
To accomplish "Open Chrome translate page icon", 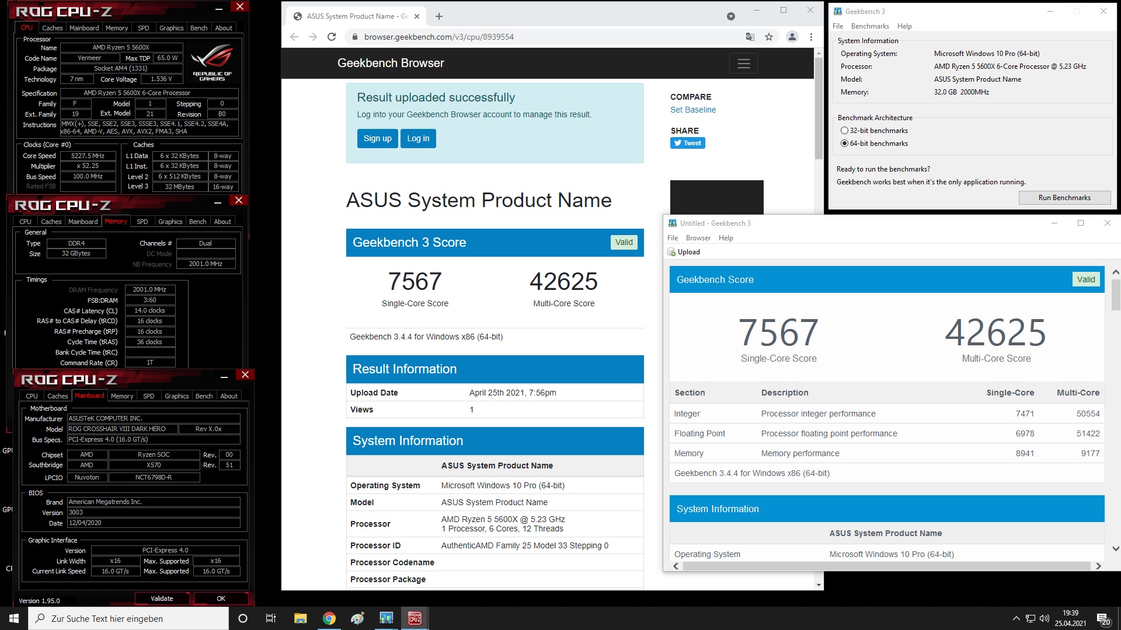I will 750,37.
